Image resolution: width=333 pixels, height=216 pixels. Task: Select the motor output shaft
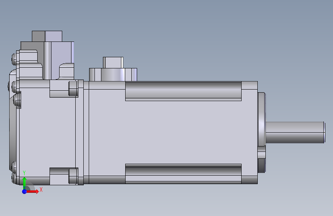[x=295, y=132]
